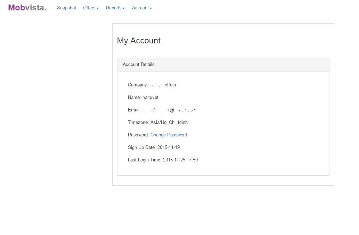Open the Account dropdown menu
The width and height of the screenshot is (359, 235).
142,8
